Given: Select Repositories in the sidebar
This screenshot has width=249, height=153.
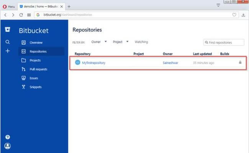Looking at the screenshot, I should point(41,51).
